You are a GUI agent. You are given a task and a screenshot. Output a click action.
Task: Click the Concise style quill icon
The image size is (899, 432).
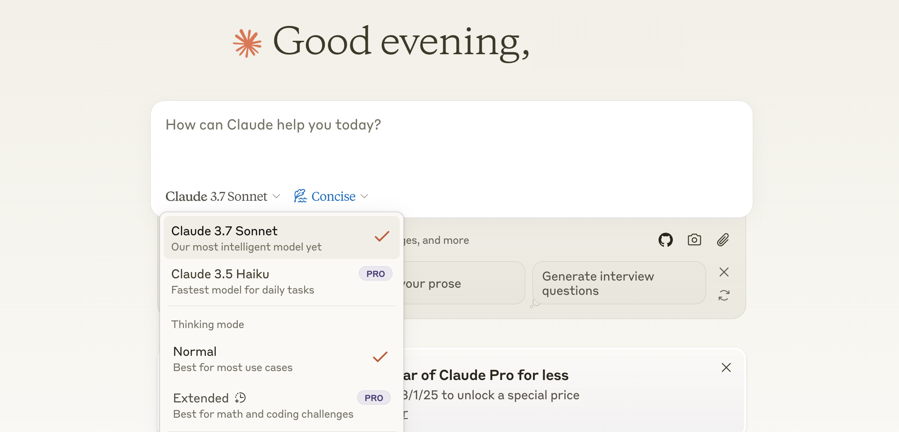[x=300, y=196]
